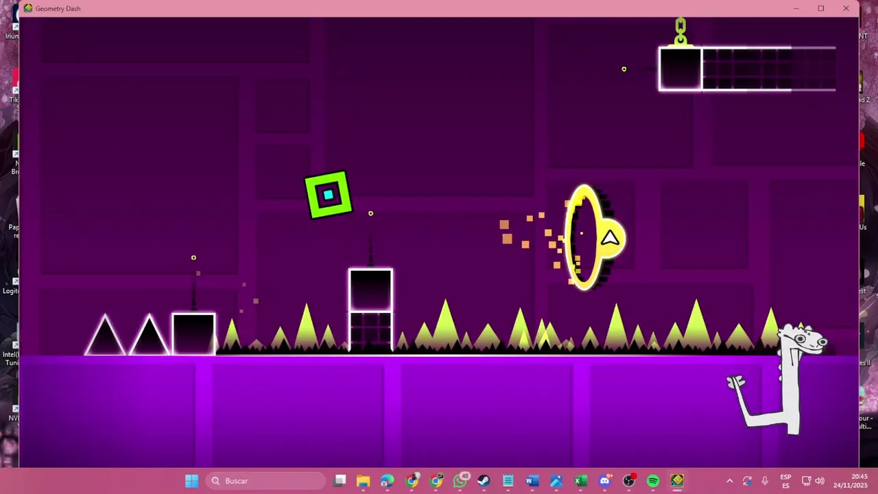
Task: Maximize the Geometry Dash window
Action: (x=820, y=8)
